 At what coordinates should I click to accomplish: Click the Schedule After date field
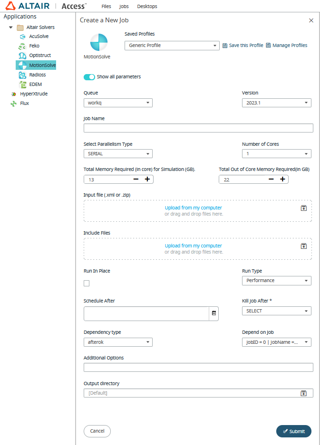(146, 313)
